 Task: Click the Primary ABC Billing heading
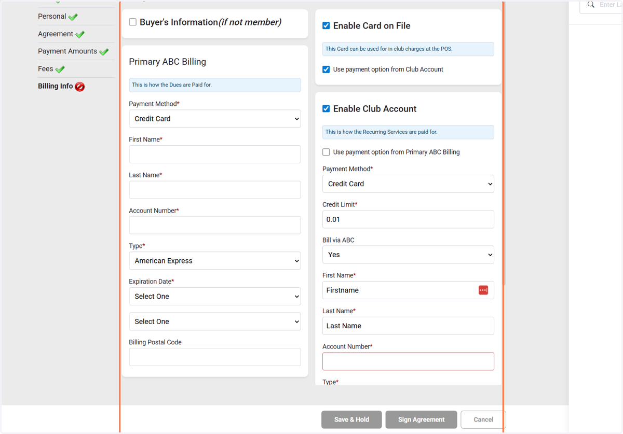(x=168, y=62)
